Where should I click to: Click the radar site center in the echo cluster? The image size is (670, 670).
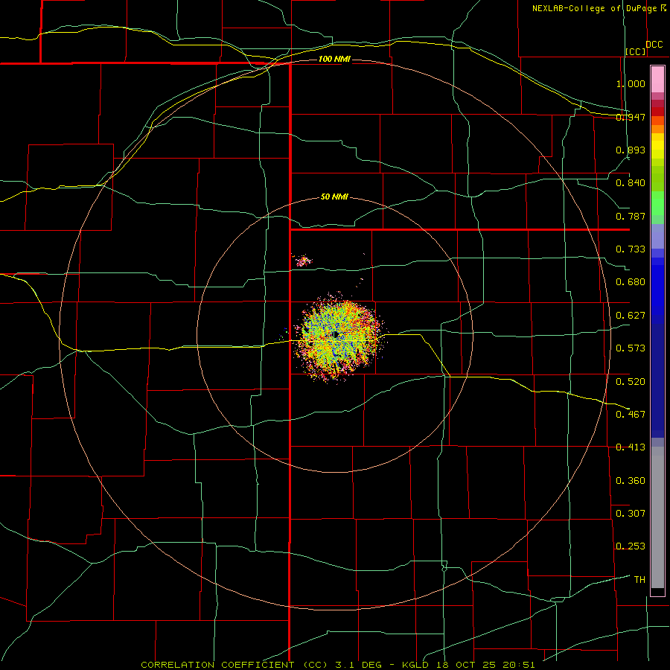(336, 334)
